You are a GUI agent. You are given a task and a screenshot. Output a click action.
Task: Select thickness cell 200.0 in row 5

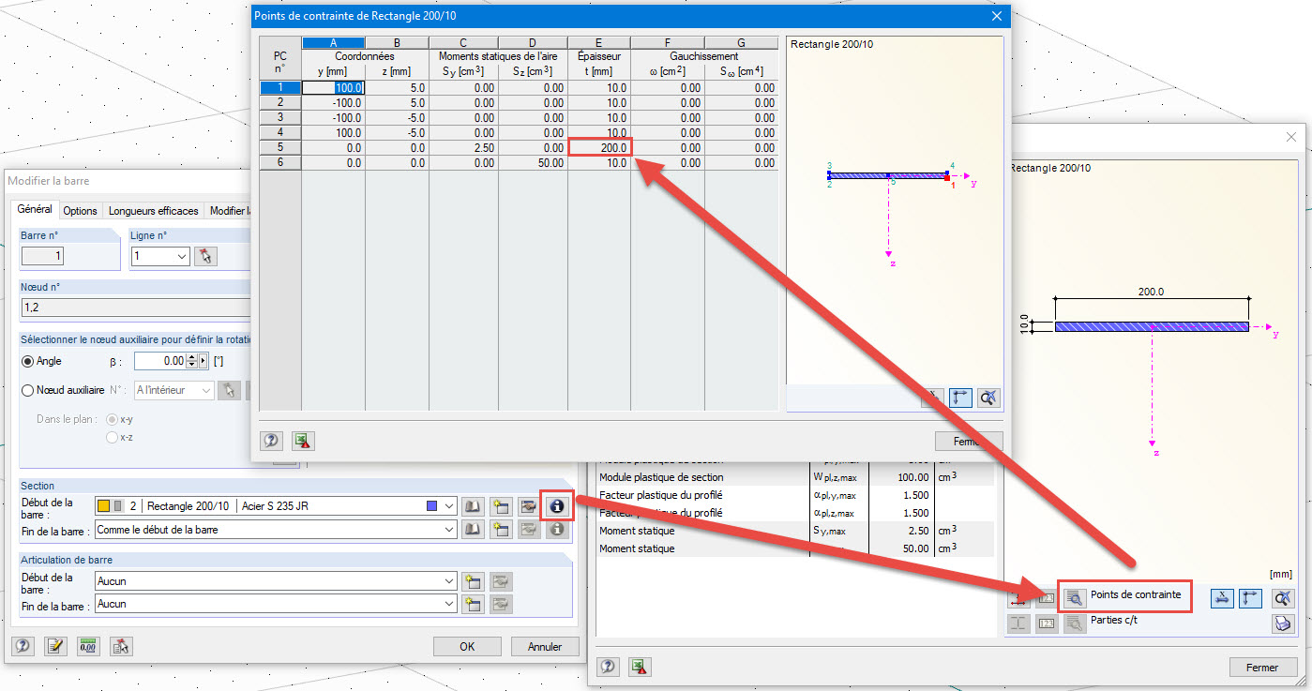coord(599,147)
